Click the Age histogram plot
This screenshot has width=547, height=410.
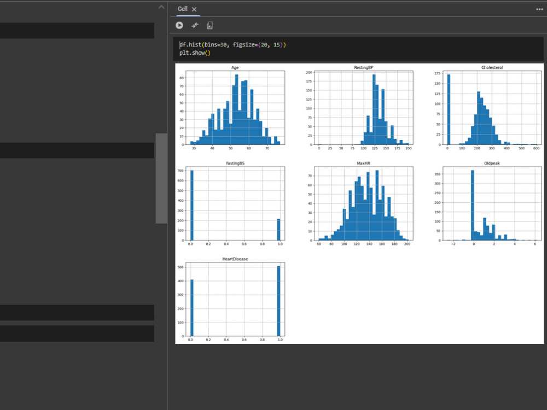tap(235, 107)
